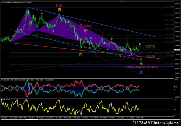Click the 1074.34 price tag
Viewport: 181px width, 126px height.
150,56
